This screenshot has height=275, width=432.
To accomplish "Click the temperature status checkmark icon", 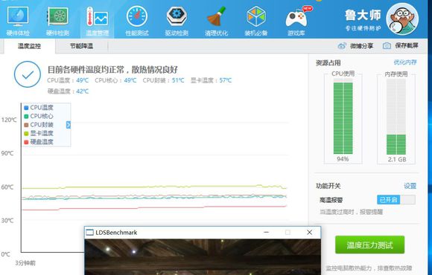I will point(28,74).
